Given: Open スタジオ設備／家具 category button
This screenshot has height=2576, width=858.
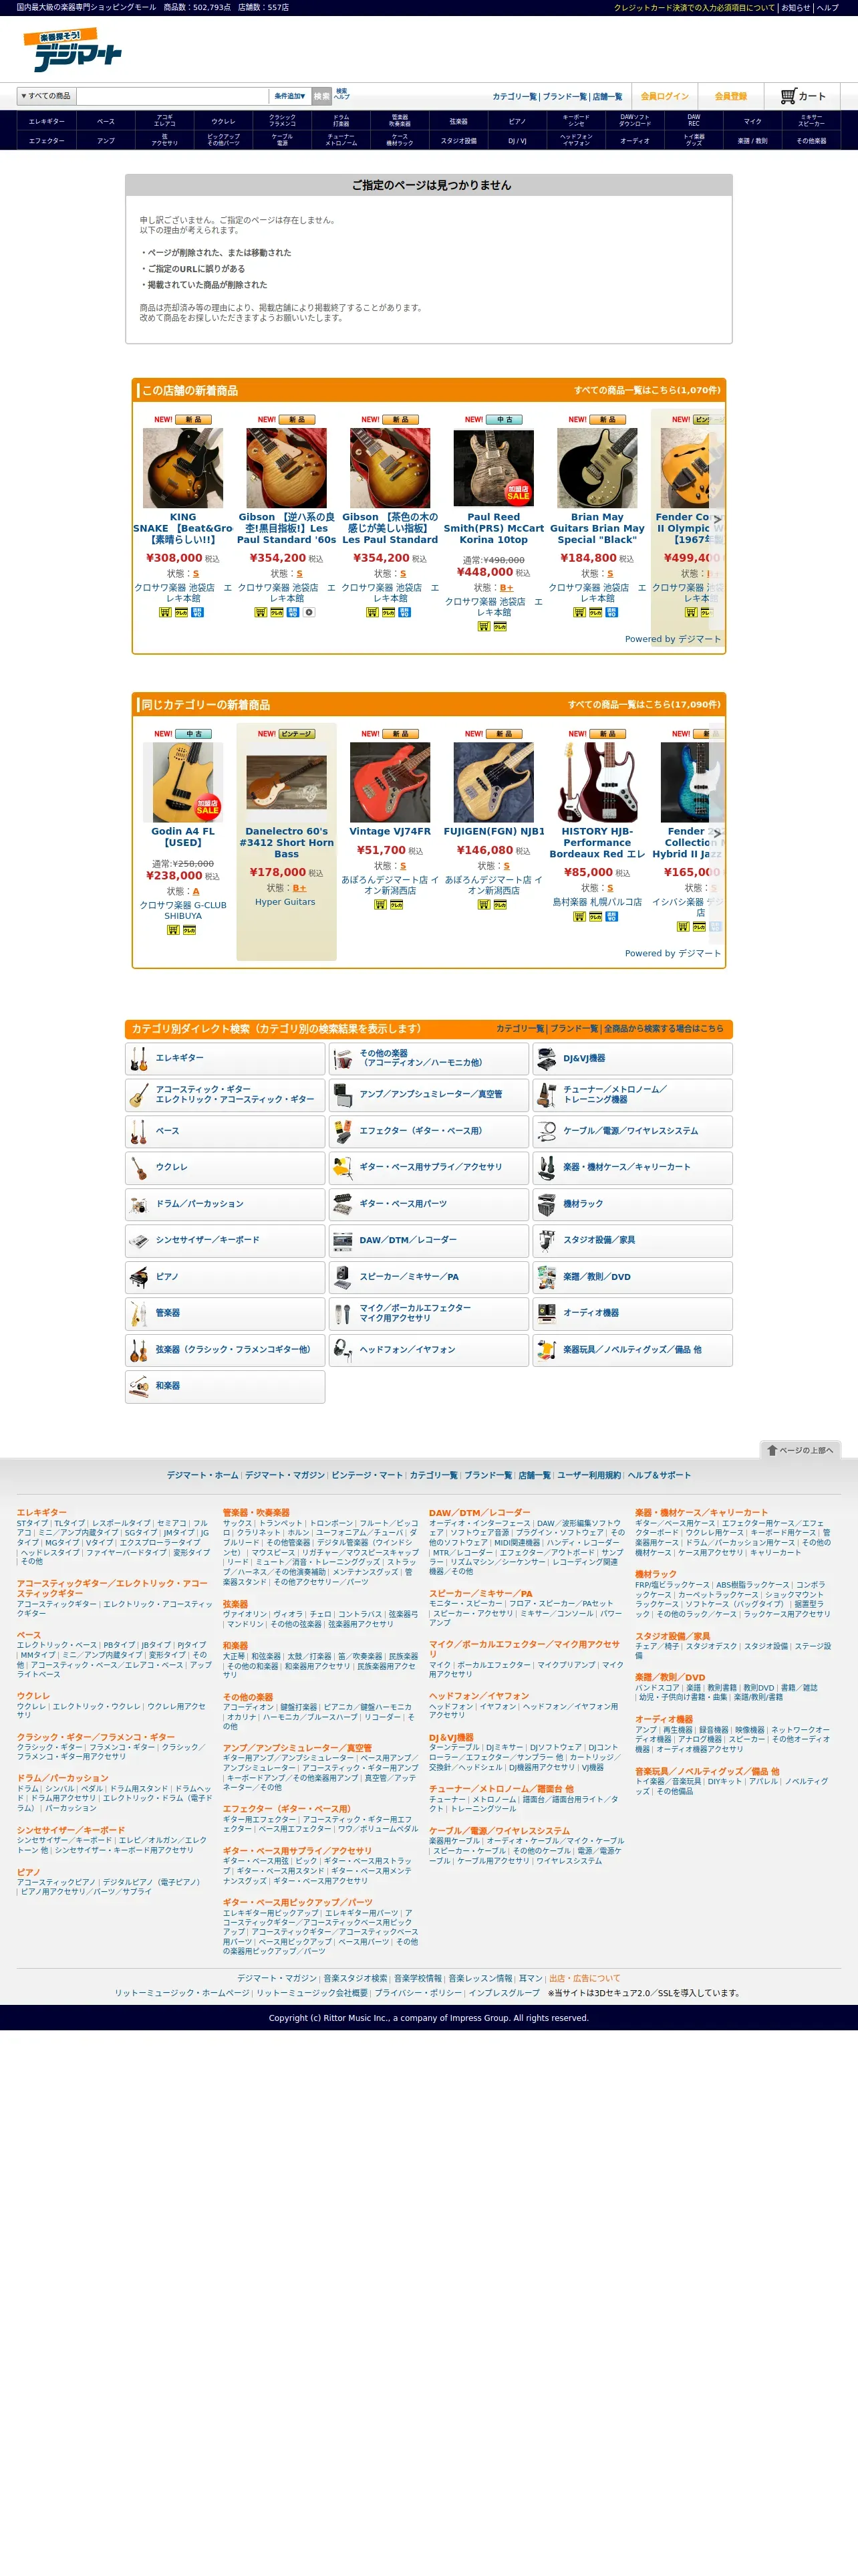Looking at the screenshot, I should point(632,1240).
